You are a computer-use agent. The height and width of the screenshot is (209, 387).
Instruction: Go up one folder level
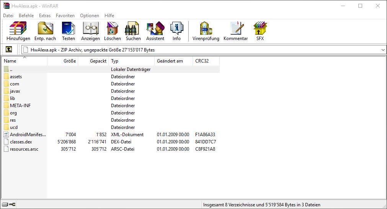[x=9, y=50]
